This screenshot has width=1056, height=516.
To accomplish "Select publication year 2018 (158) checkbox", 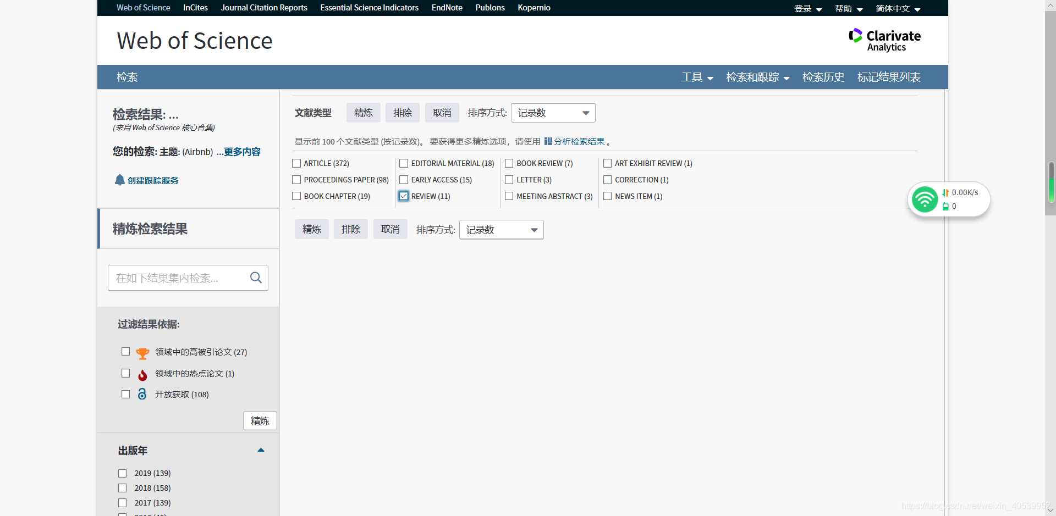I will coord(122,488).
